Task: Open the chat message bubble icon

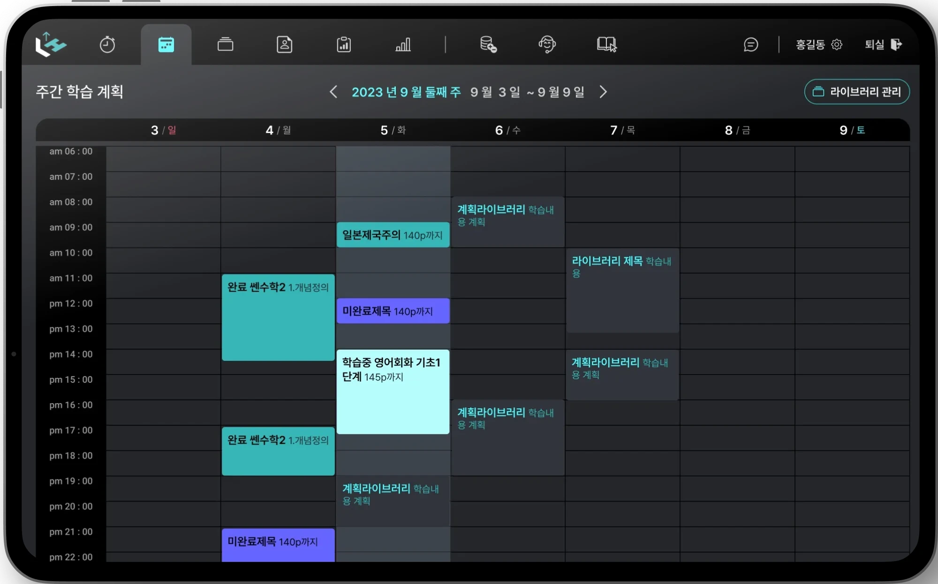Action: point(751,45)
